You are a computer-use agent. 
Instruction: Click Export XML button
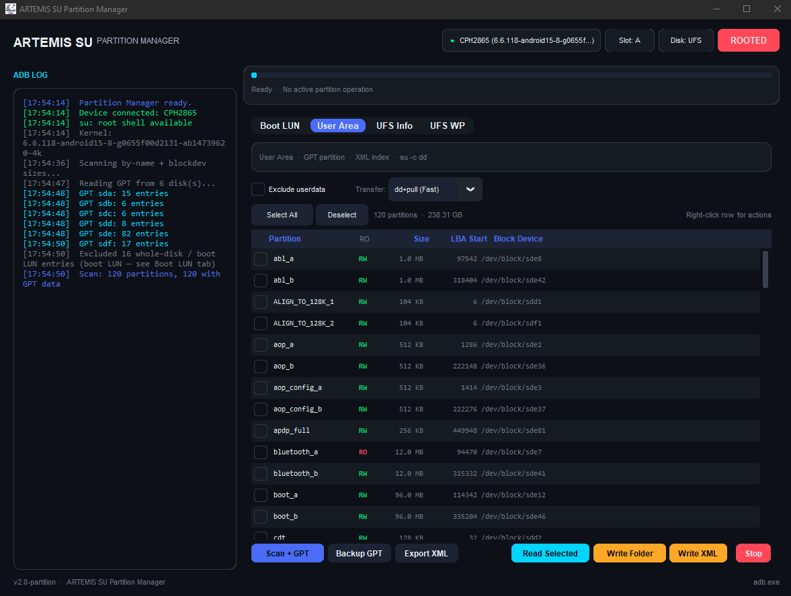coord(426,553)
